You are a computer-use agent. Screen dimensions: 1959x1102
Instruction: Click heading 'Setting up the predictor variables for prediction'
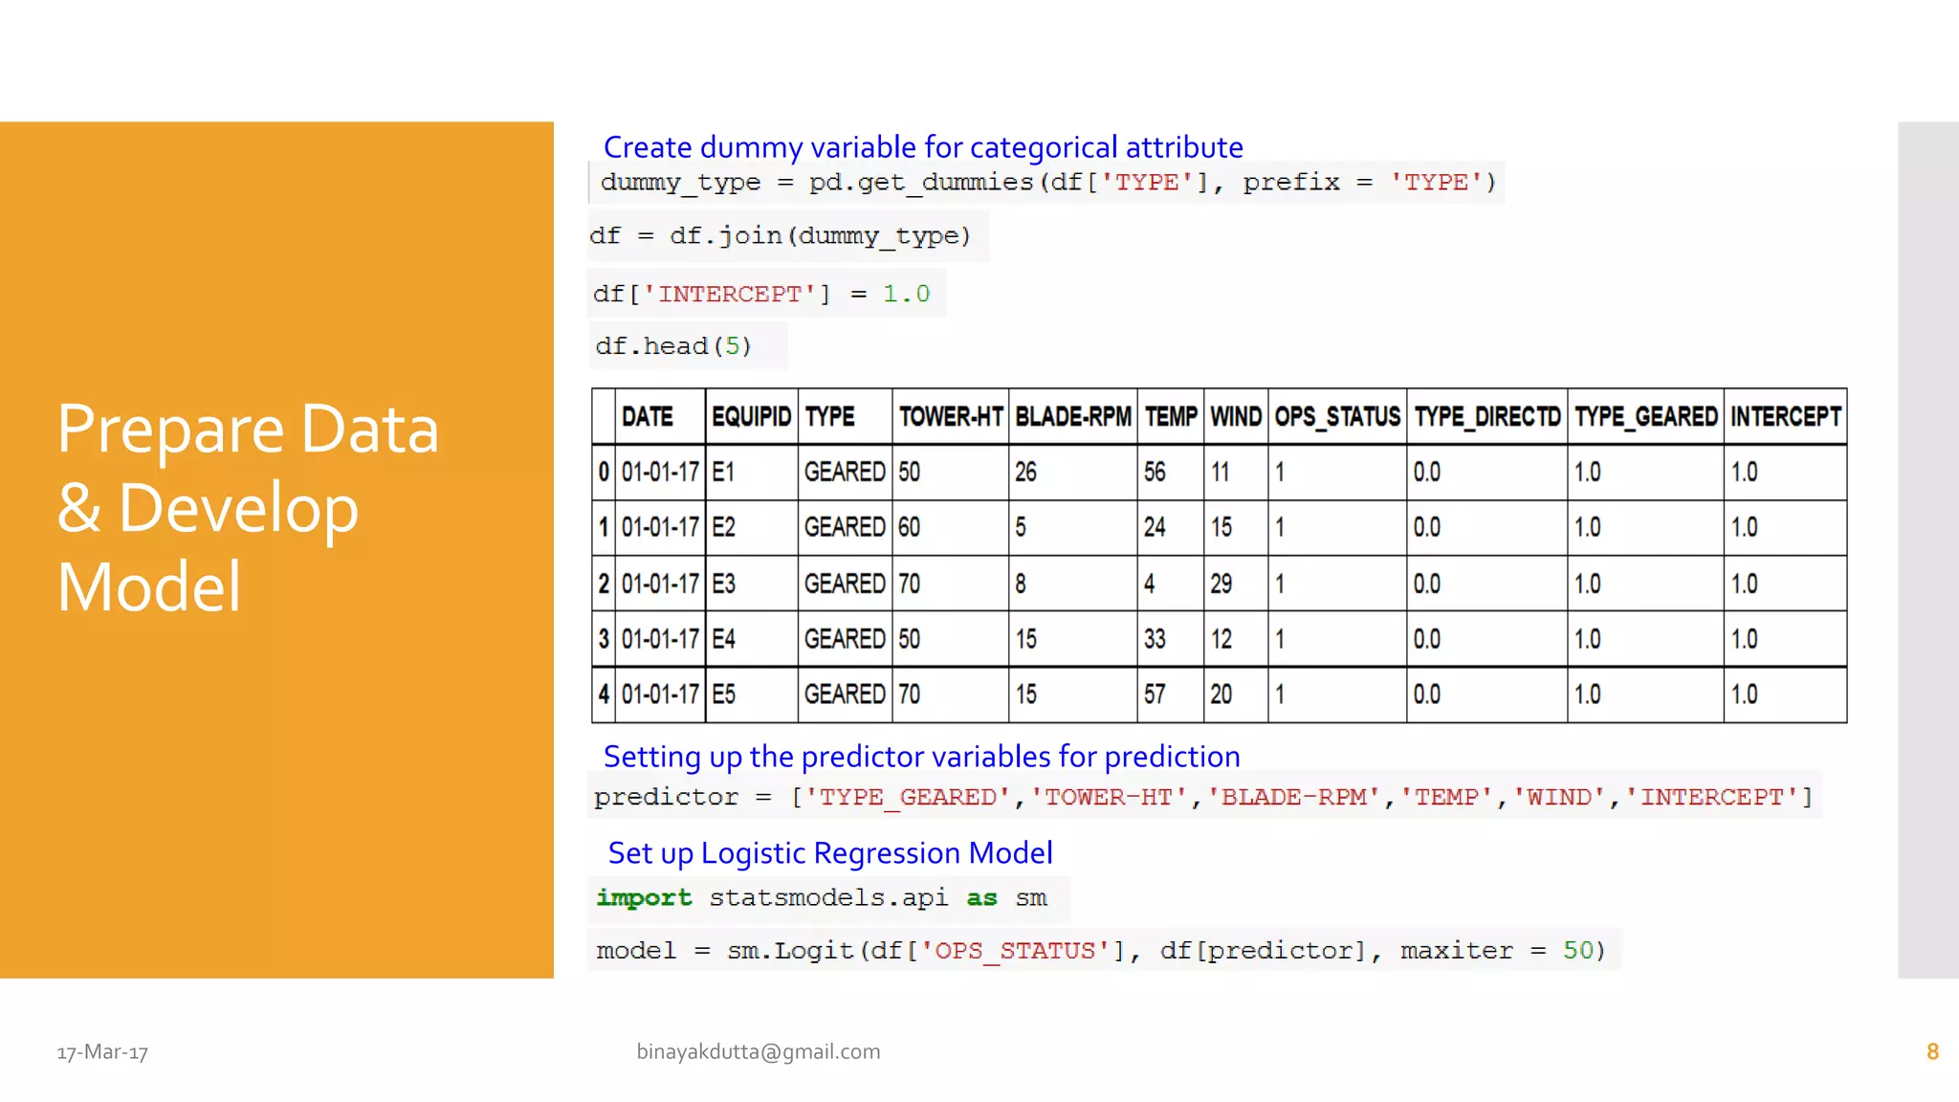click(922, 757)
